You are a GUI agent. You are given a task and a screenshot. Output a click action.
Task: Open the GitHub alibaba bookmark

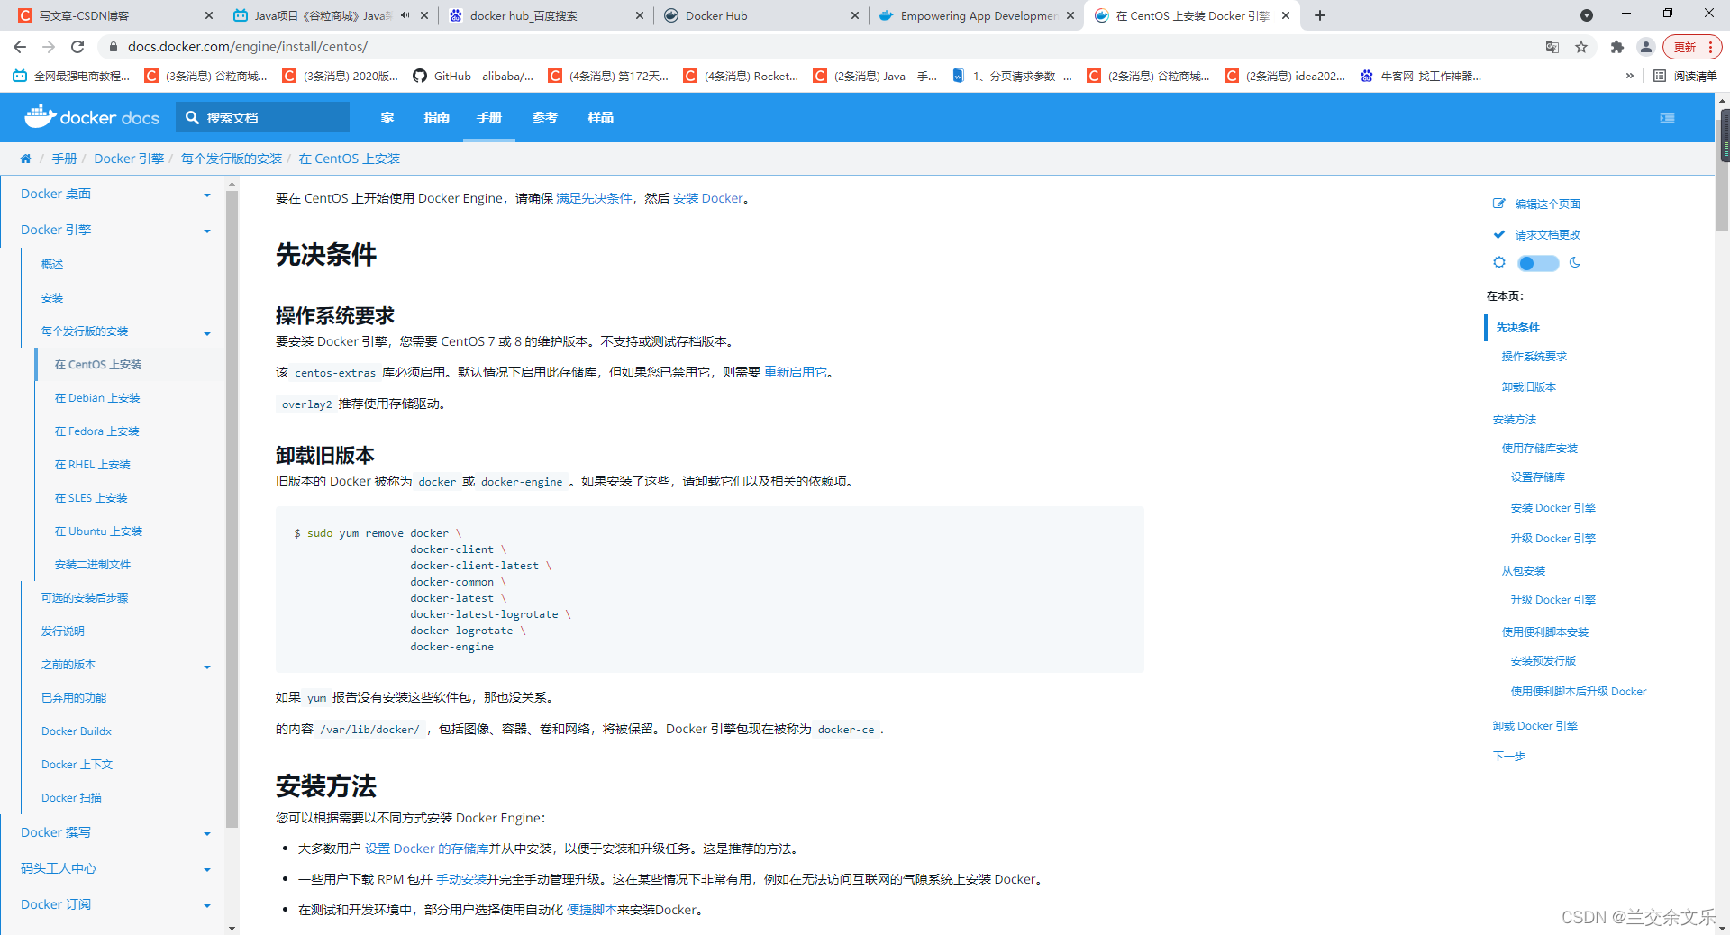point(473,77)
